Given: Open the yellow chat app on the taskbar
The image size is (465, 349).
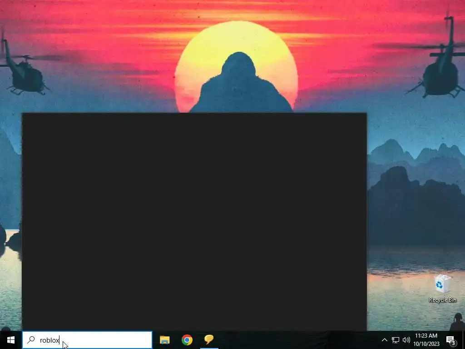Looking at the screenshot, I should coord(209,339).
